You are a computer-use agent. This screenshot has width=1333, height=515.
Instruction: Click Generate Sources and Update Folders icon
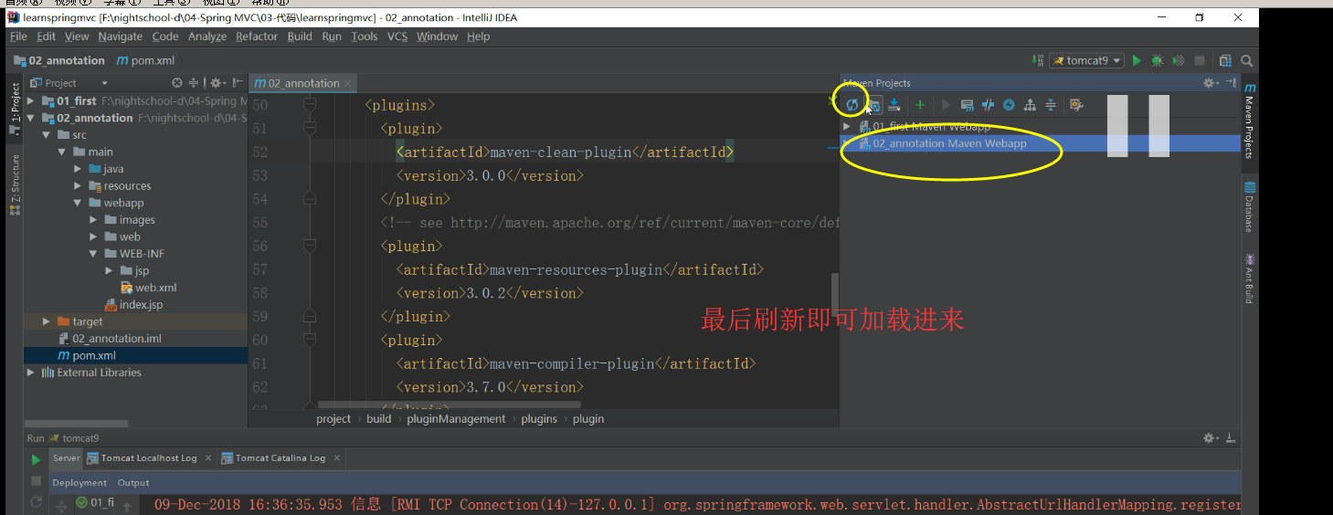[874, 105]
